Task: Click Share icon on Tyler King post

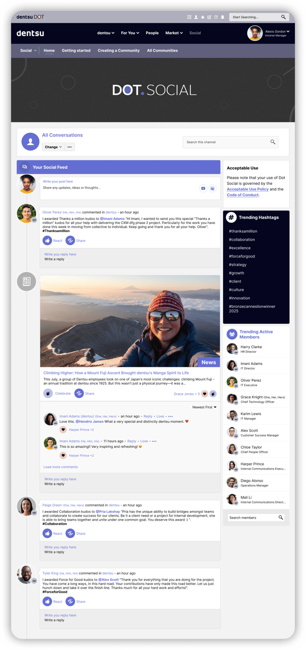Action: point(70,601)
